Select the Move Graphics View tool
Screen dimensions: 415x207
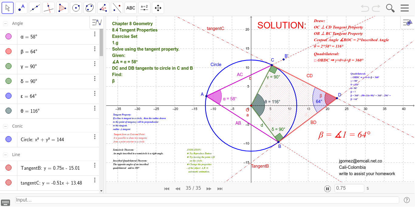[x=158, y=8]
